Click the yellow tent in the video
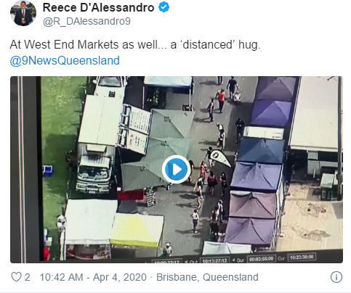Screen dimensions: 351x293 (x=137, y=230)
